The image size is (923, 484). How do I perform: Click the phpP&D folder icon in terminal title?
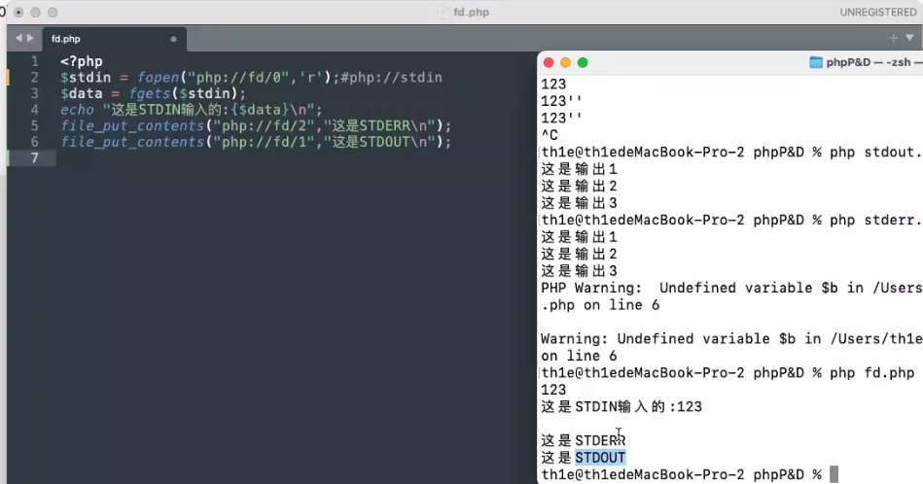[x=816, y=62]
